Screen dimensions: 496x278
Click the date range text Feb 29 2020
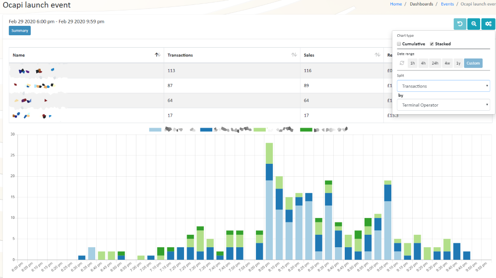[57, 21]
